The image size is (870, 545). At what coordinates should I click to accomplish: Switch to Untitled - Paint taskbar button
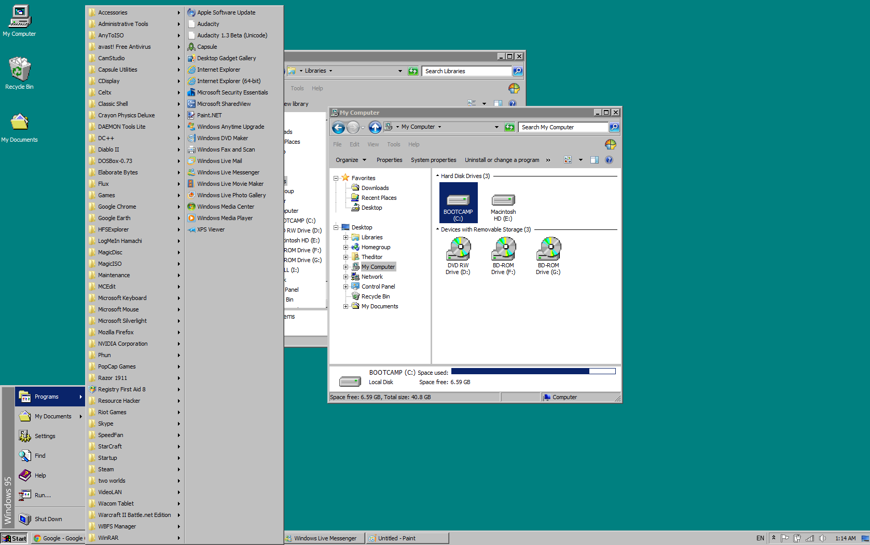[407, 538]
